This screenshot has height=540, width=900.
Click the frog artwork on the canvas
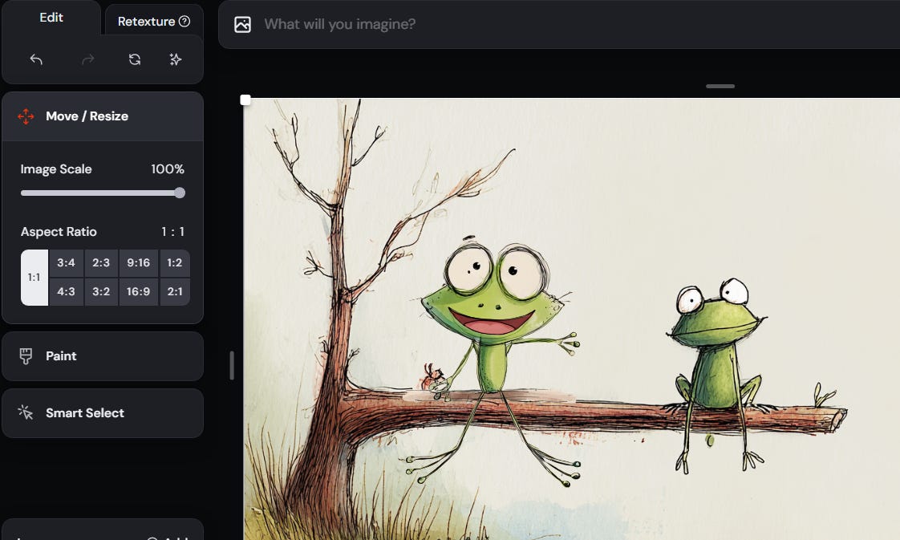point(572,319)
